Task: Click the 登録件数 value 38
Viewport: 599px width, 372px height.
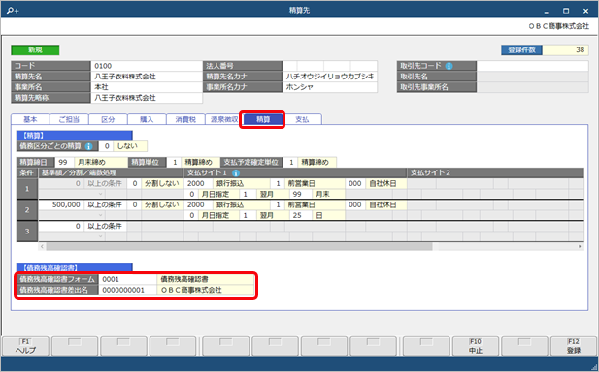Action: pos(565,50)
